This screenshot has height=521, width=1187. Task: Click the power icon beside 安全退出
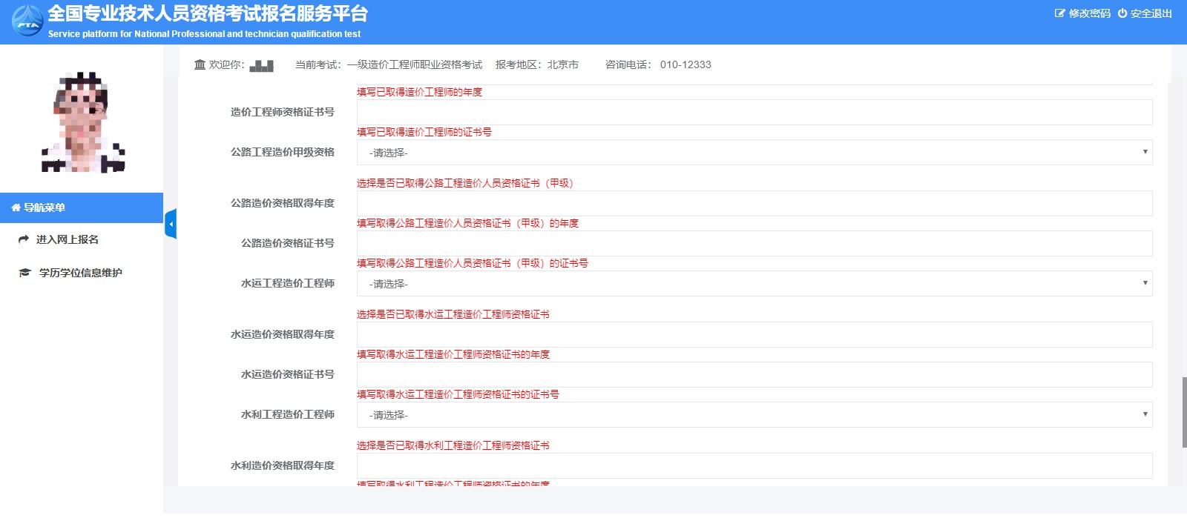click(1122, 13)
